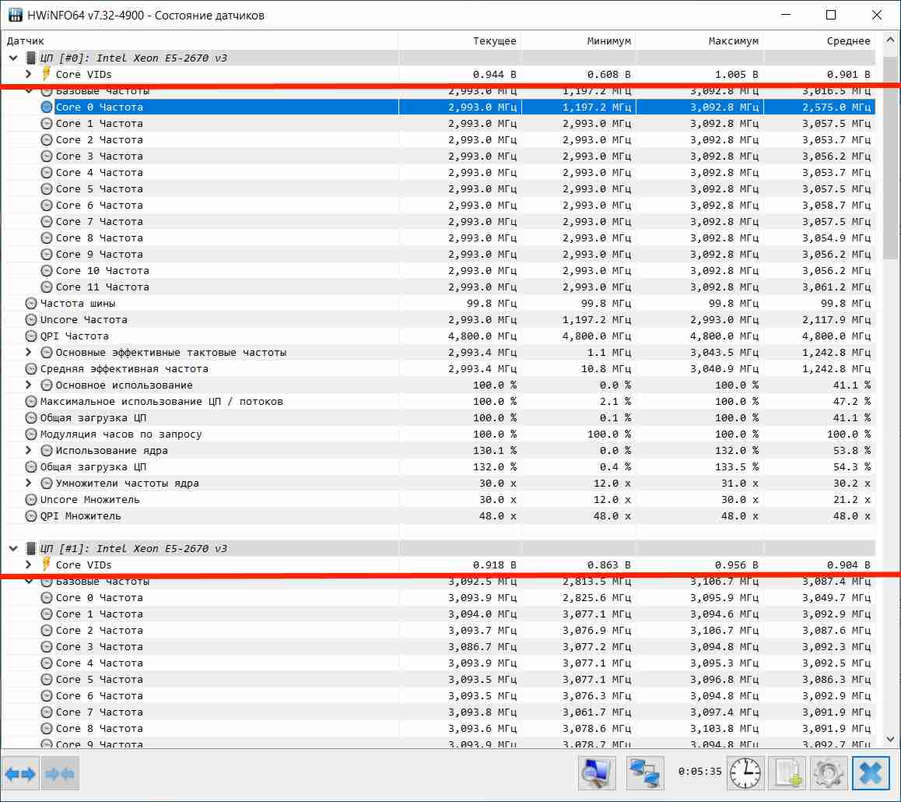901x802 pixels.
Task: Click lightning icon of ЦП [#0] Core VIDs
Action: tap(46, 74)
